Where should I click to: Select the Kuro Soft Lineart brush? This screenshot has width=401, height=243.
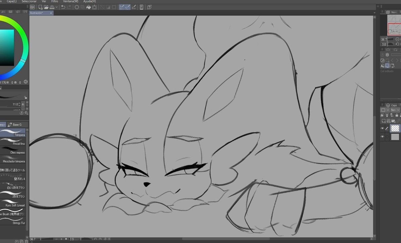(x=13, y=203)
